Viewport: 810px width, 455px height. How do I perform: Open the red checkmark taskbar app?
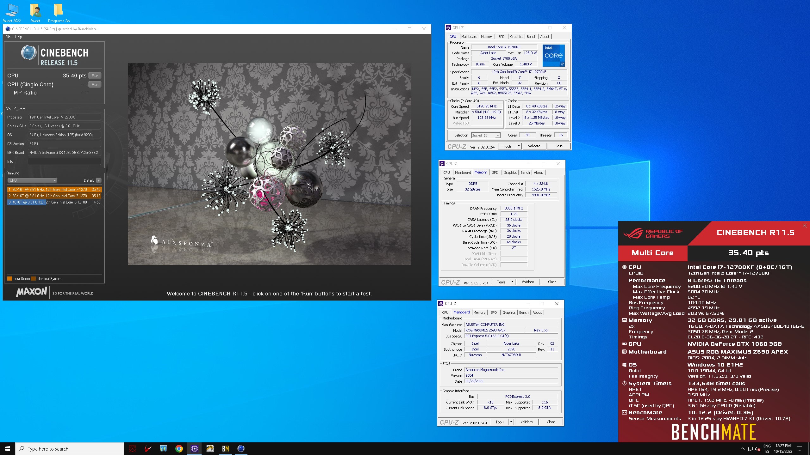click(x=148, y=449)
